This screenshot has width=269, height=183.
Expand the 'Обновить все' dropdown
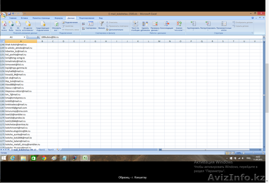coord(56,30)
